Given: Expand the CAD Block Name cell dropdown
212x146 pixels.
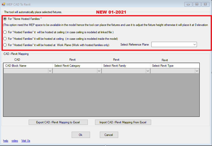Looking at the screenshot, I should pos(50,71).
